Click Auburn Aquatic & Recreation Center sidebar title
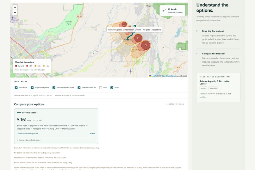This screenshot has width=255, height=170. pos(215,83)
